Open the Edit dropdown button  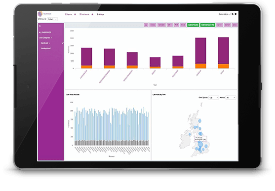pos(170,25)
